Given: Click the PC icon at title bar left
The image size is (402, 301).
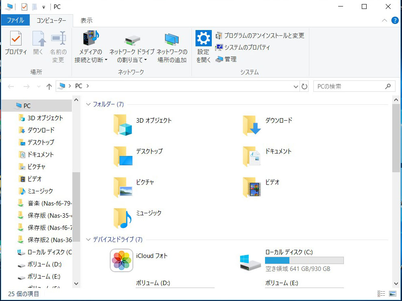Looking at the screenshot, I should tap(9, 7).
